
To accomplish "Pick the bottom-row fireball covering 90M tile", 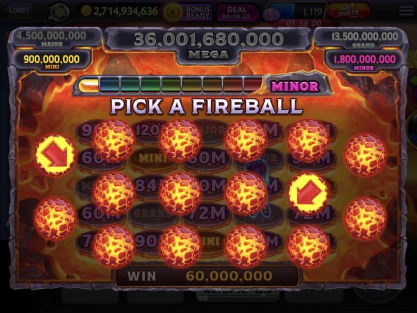I will [x=180, y=246].
